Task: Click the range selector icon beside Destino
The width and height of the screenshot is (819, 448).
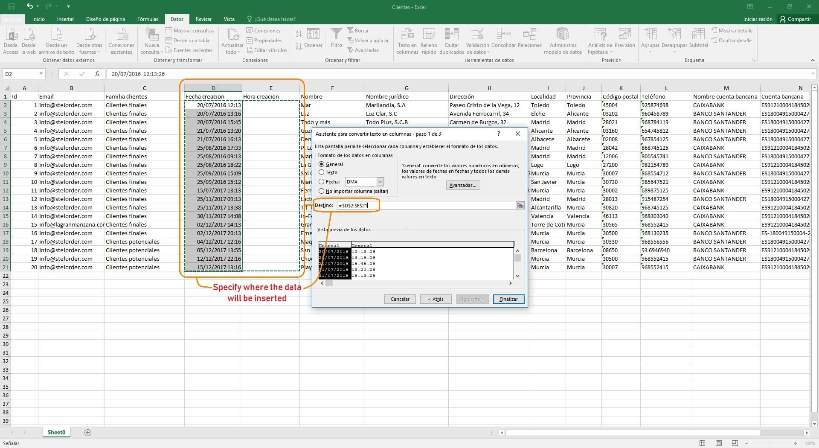Action: 520,206
